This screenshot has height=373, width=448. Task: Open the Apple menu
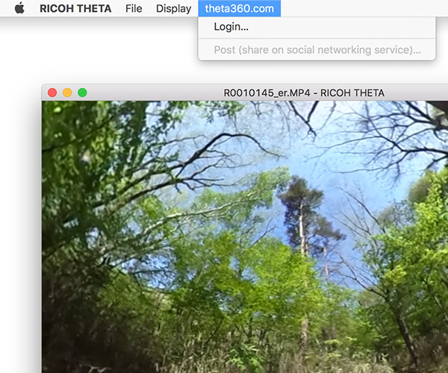point(19,9)
